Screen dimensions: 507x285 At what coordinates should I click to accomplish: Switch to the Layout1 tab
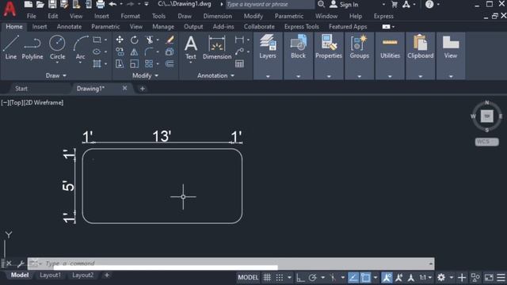[x=50, y=275]
